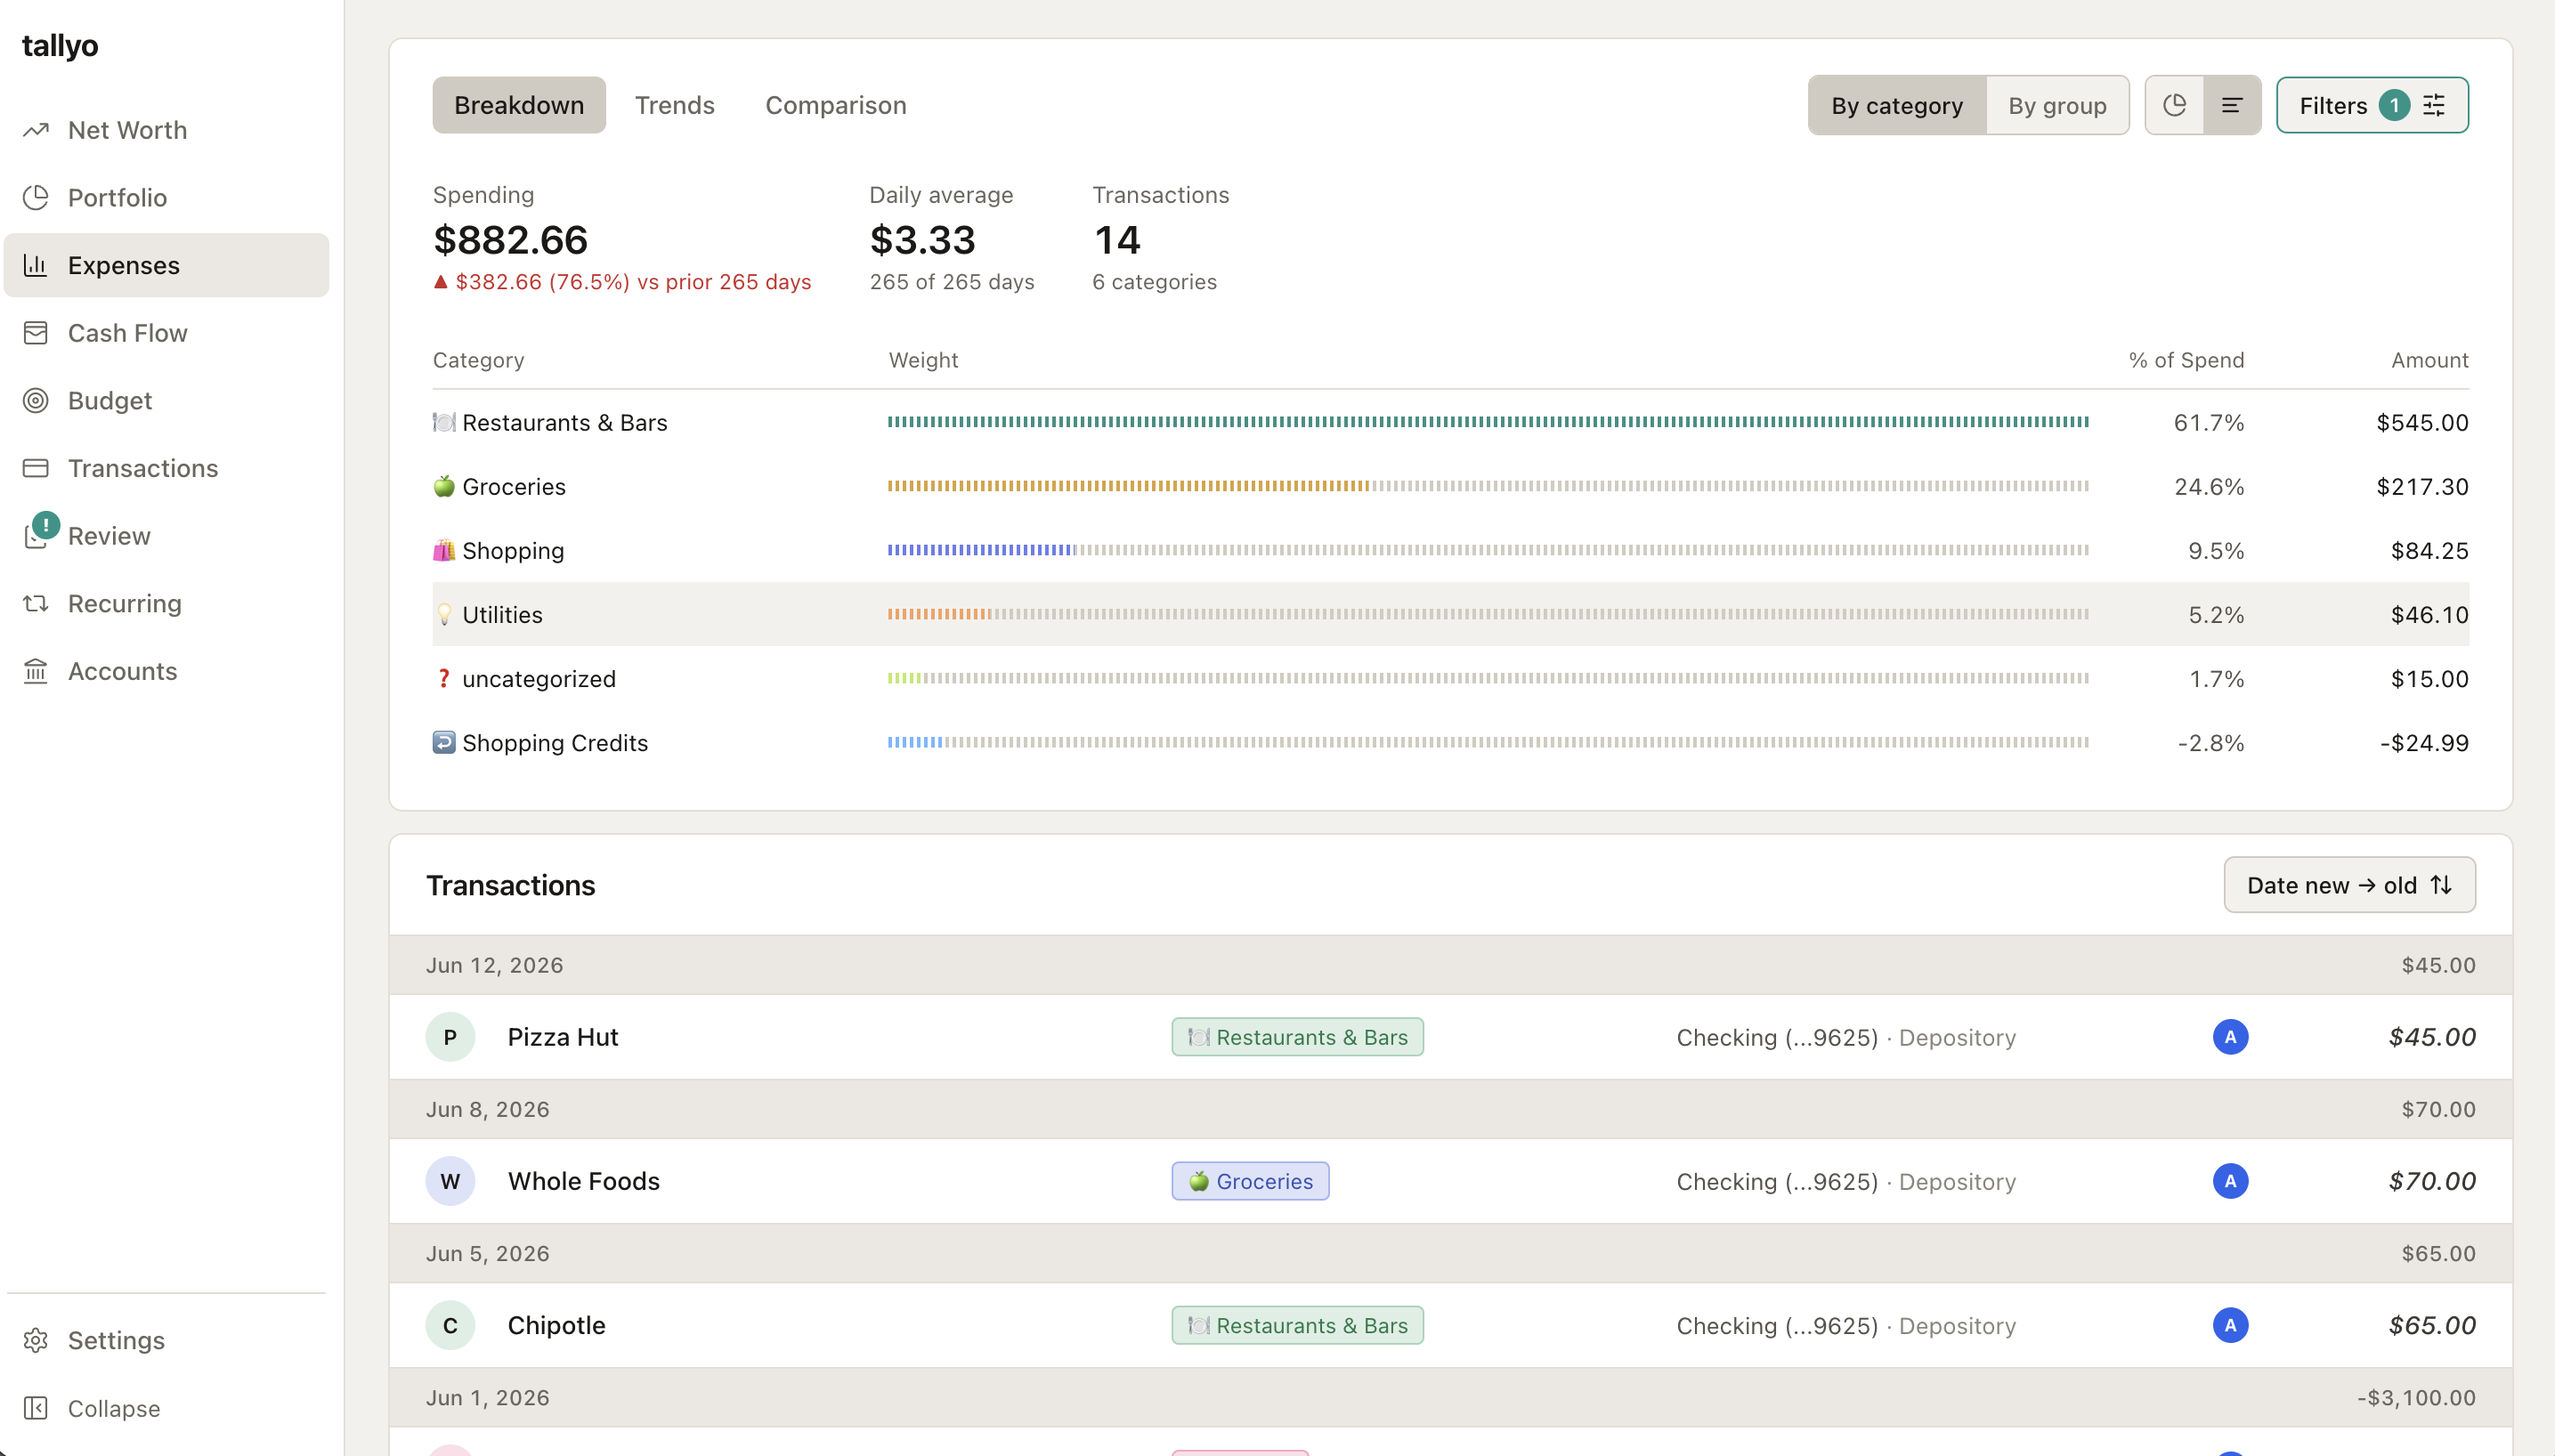Click the Accounts bank icon
The width and height of the screenshot is (2555, 1456).
point(36,671)
